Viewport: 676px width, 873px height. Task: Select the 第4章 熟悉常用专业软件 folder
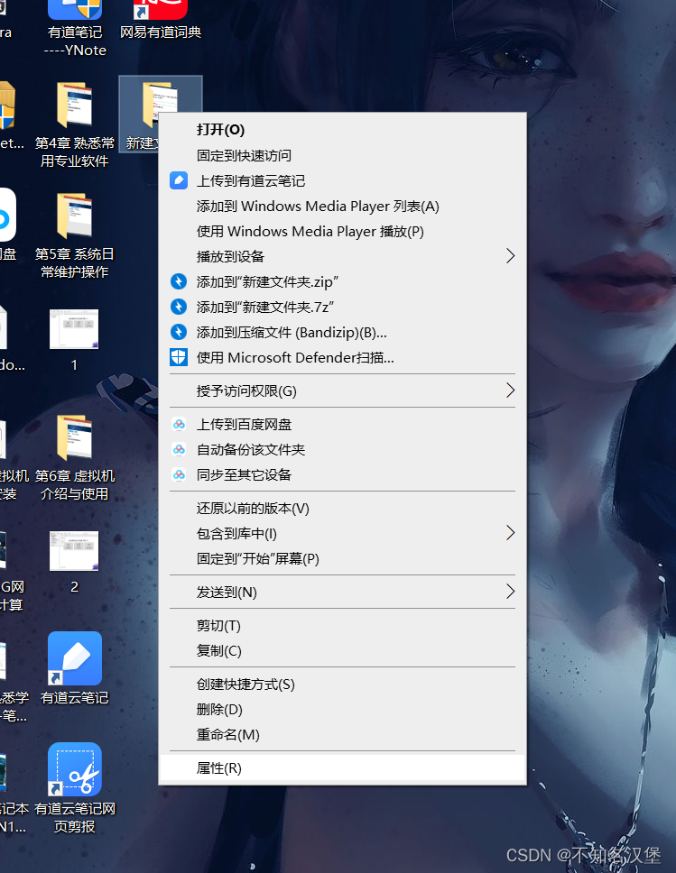point(75,125)
